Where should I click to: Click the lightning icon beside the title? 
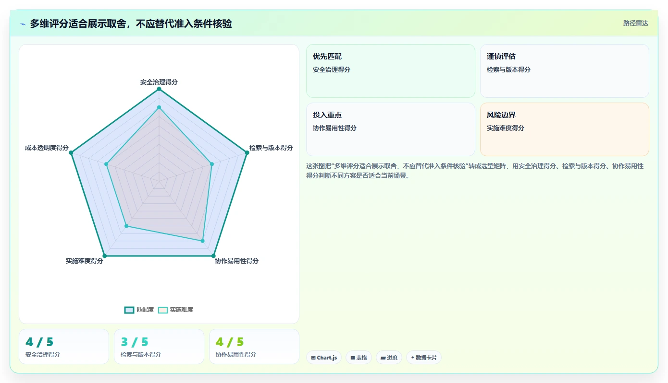[x=23, y=23]
